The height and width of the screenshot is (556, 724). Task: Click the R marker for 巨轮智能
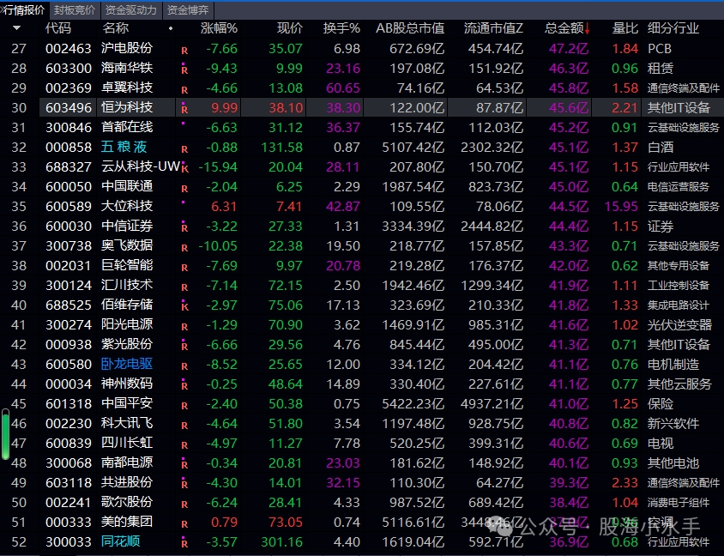coord(184,268)
